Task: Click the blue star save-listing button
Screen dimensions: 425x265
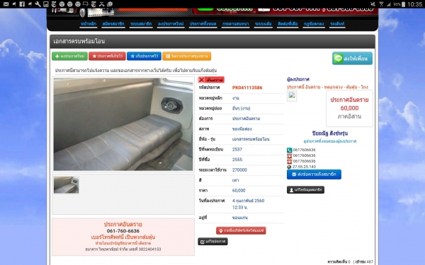Action: tap(144, 56)
